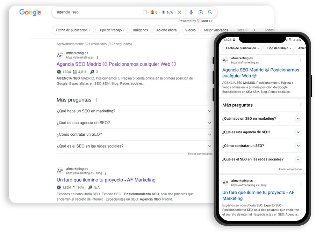Click the Todos filters option
316x233 pixels.
(269, 30)
